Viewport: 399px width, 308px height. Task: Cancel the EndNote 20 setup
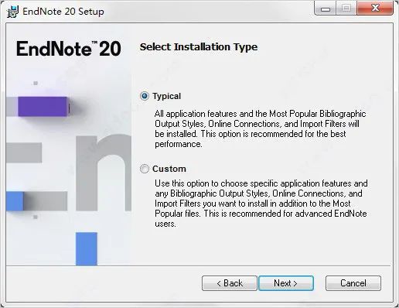click(x=353, y=283)
